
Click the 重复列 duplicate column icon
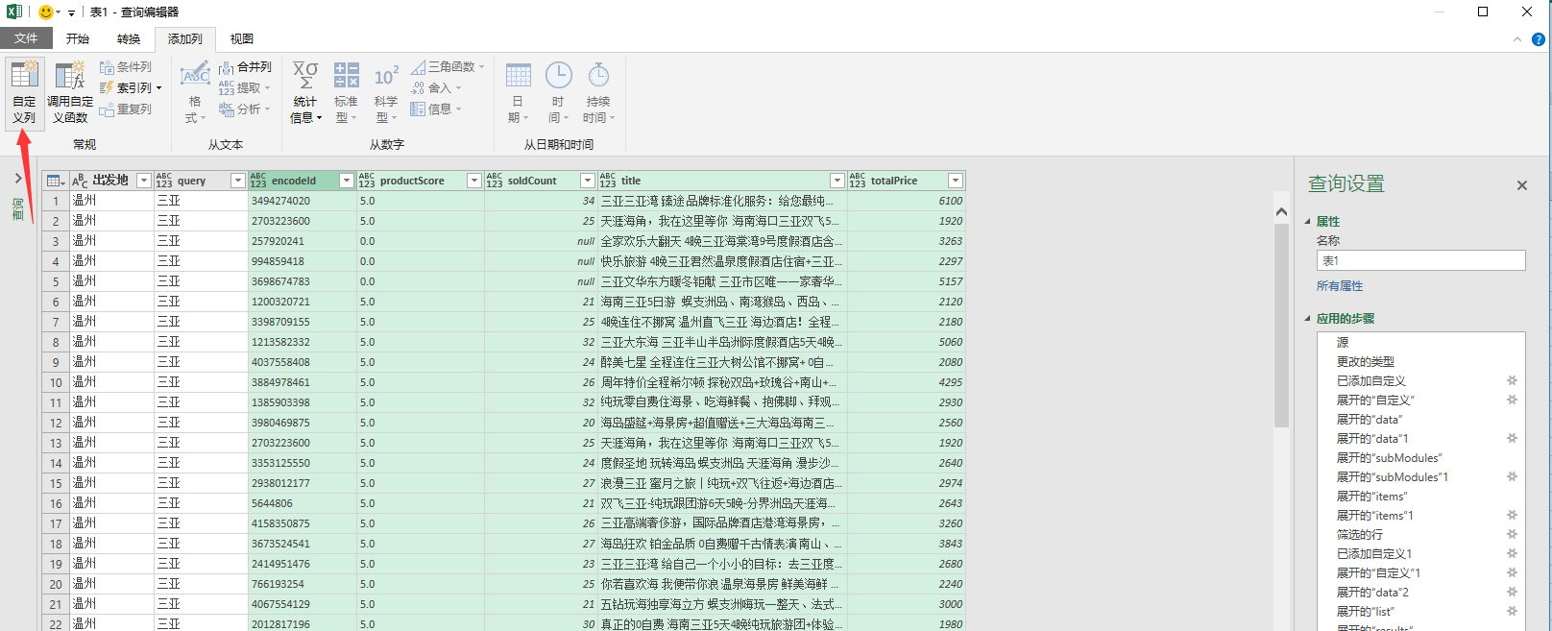click(107, 109)
